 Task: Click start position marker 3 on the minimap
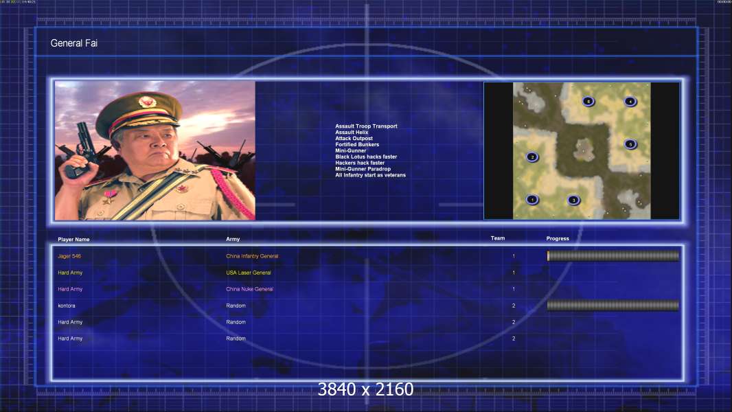pyautogui.click(x=574, y=201)
